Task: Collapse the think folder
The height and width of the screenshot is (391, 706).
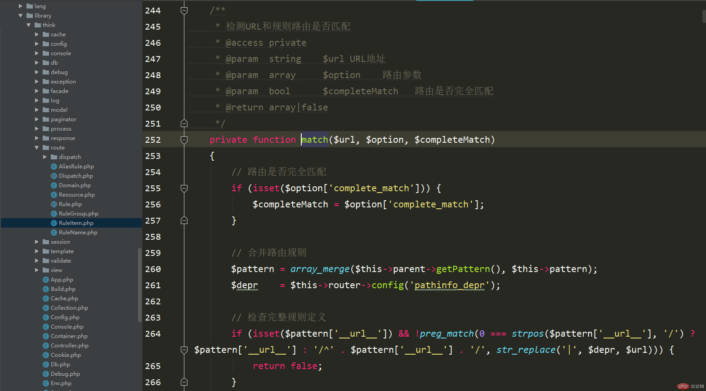Action: 29,25
